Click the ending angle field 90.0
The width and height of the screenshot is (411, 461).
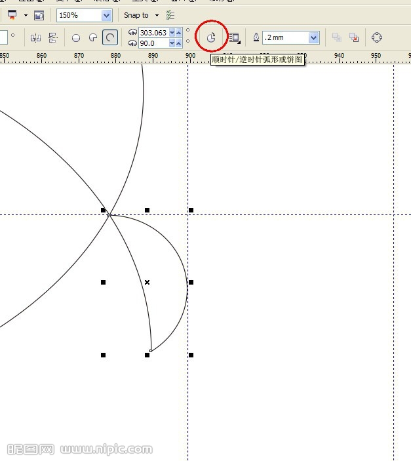(x=153, y=43)
